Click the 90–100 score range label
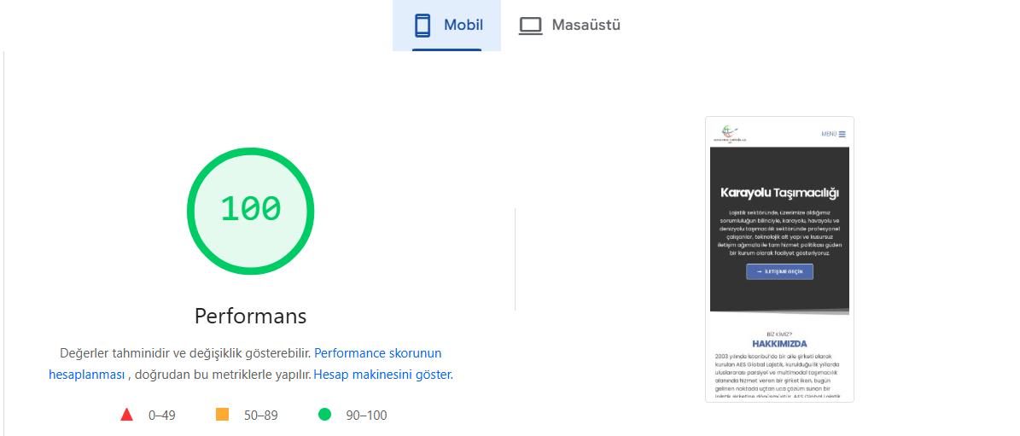 click(x=364, y=416)
